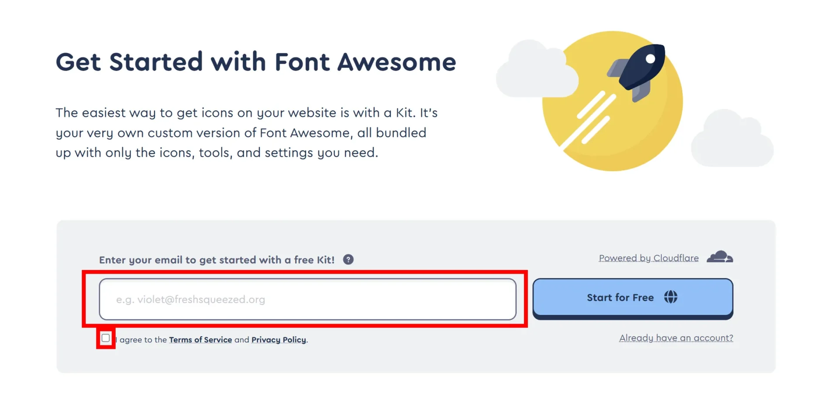The height and width of the screenshot is (399, 837).
Task: Click the globe icon inside Start for Free
Action: coord(670,297)
